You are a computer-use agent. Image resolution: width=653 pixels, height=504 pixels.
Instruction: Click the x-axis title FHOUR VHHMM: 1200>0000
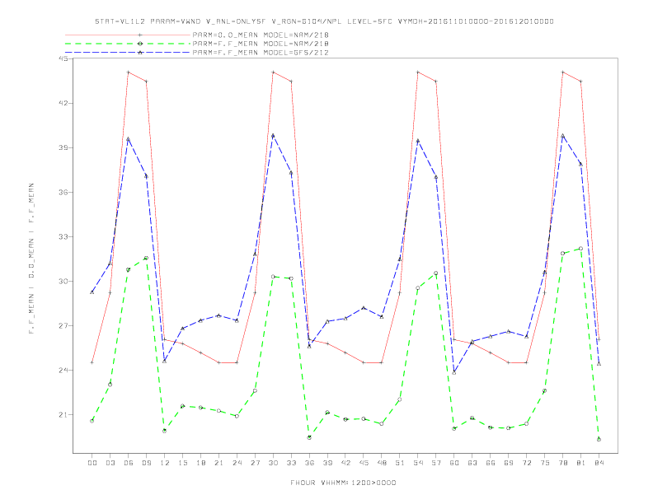point(343,483)
